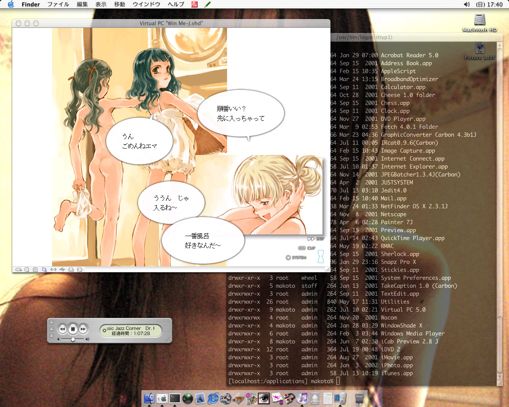509x407 pixels.
Task: Click the floppy disk icon in Virtual PC status bar
Action: coord(35,269)
